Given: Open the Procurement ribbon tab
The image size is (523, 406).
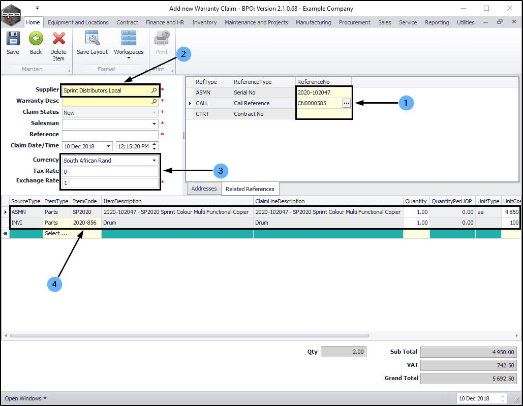Looking at the screenshot, I should pos(355,22).
